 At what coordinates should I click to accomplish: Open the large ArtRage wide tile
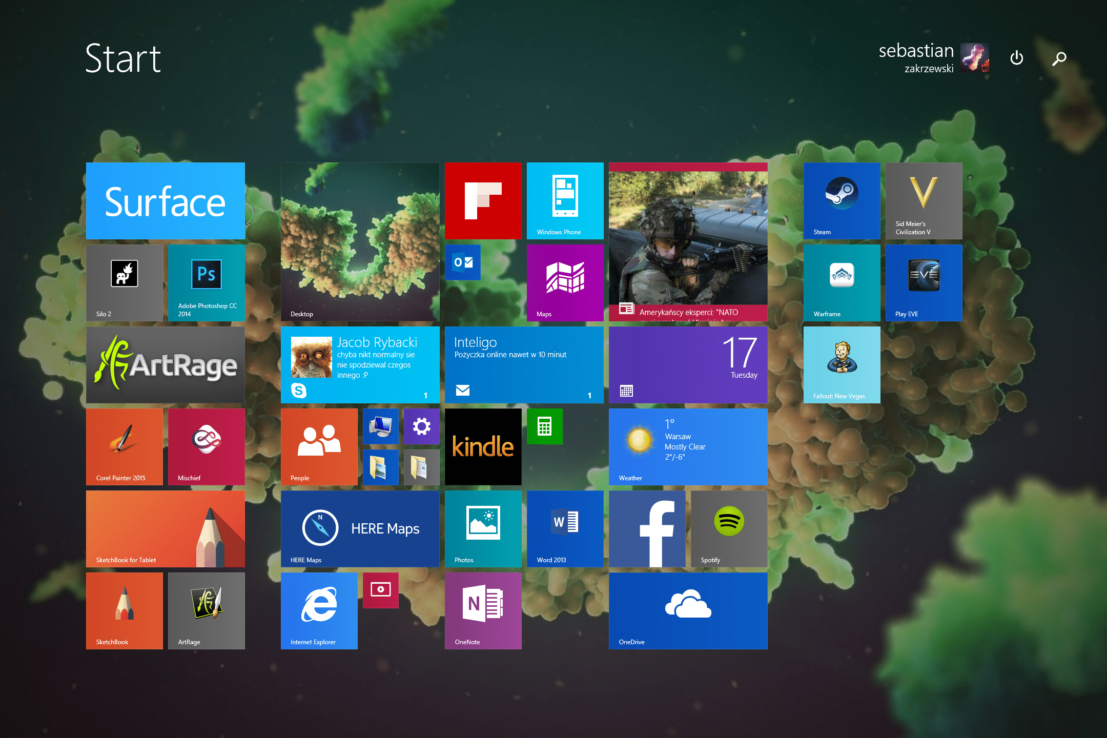166,365
